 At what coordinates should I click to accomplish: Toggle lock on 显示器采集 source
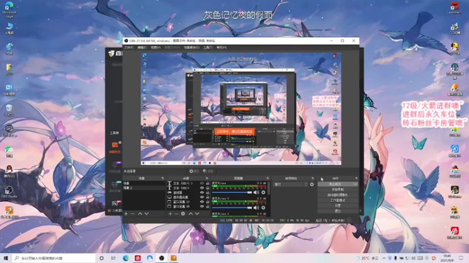(208, 197)
